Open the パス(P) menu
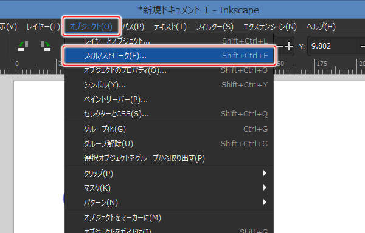 (133, 27)
